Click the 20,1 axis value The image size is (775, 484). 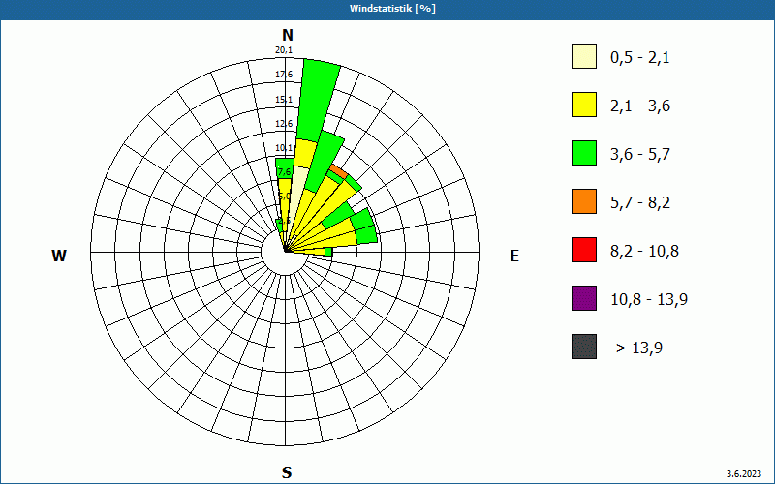click(284, 50)
